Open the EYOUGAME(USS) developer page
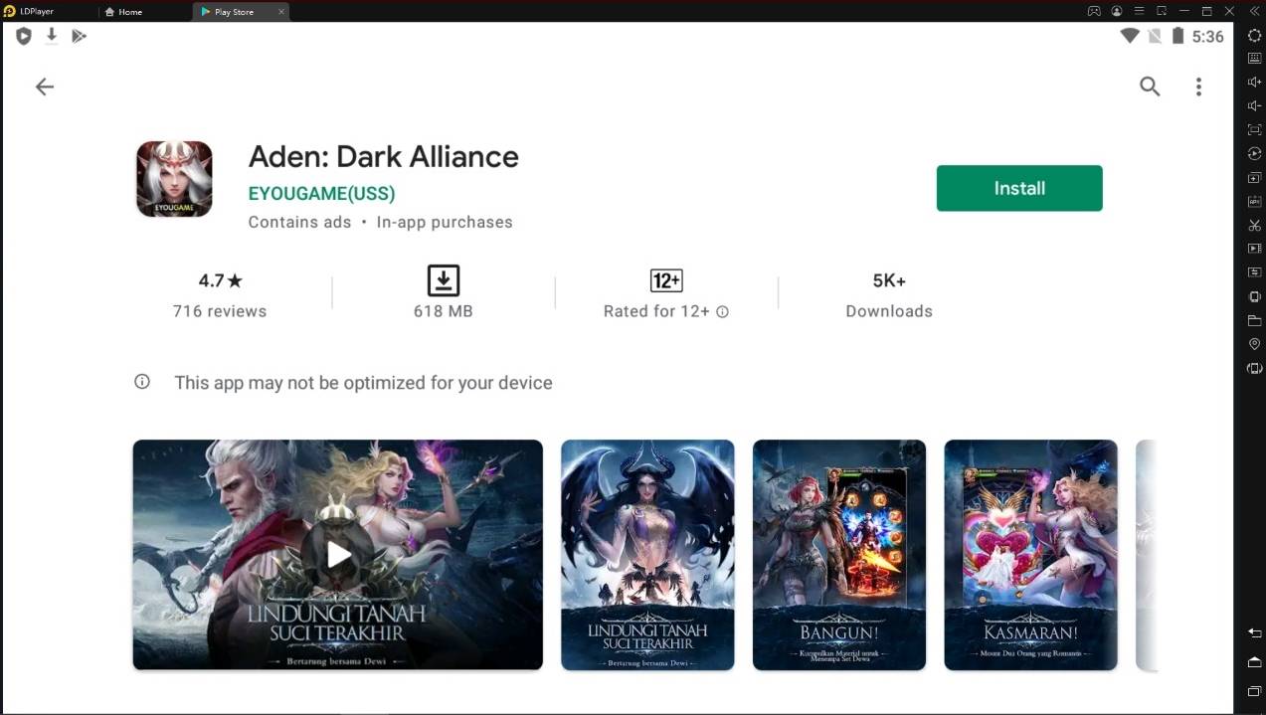1266x715 pixels. (x=321, y=193)
